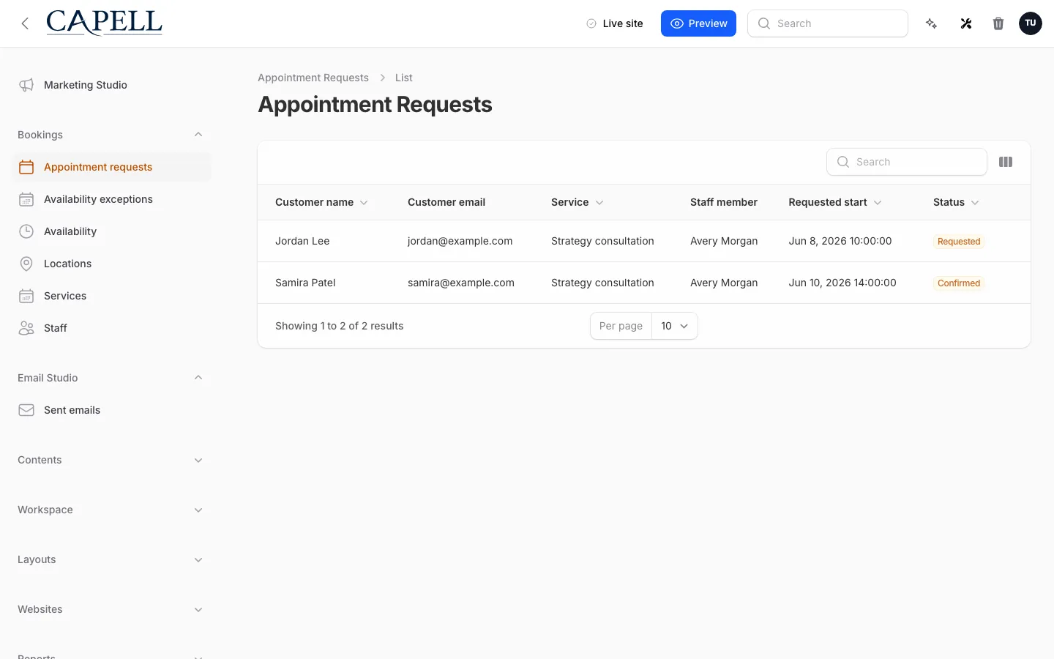Open Sent emails label in sidebar
Viewport: 1054px width, 659px height.
pyautogui.click(x=72, y=410)
